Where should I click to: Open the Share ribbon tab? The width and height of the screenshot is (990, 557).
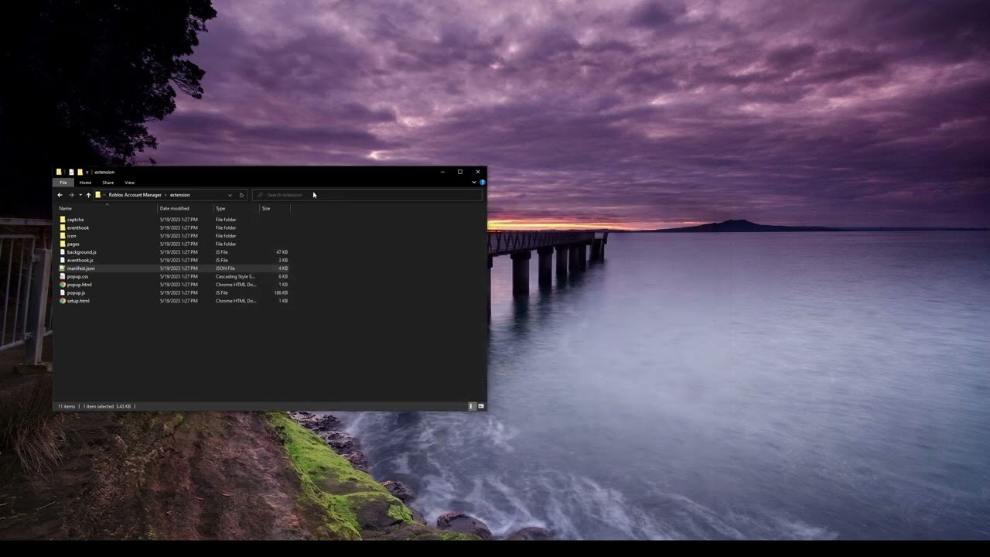(x=108, y=183)
